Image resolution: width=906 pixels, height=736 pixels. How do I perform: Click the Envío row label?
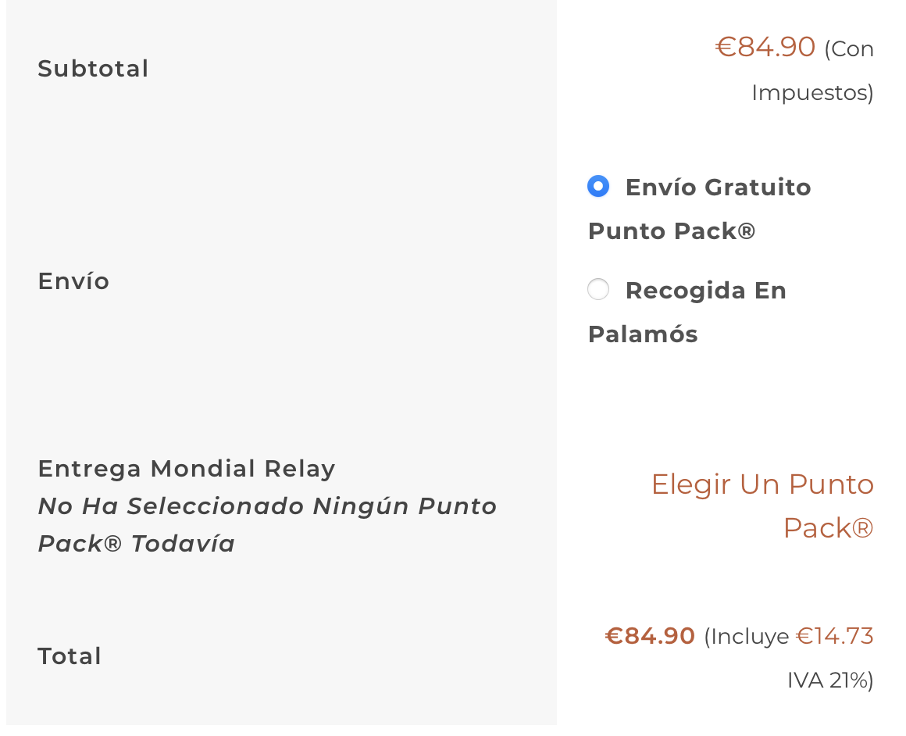[73, 281]
